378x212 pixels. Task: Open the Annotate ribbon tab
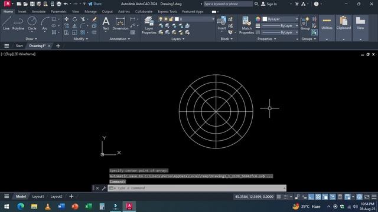38,12
